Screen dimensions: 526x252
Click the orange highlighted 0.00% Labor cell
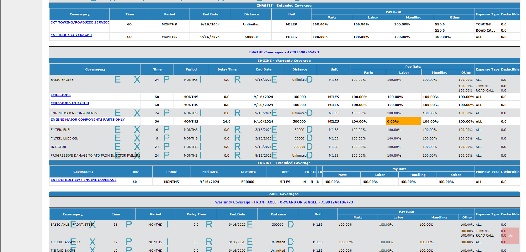click(x=403, y=121)
